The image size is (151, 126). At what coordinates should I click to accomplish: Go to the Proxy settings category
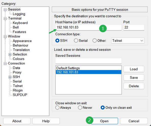[17, 72]
